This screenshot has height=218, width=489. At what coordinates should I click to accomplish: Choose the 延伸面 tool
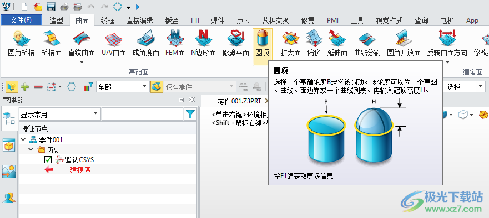337,44
